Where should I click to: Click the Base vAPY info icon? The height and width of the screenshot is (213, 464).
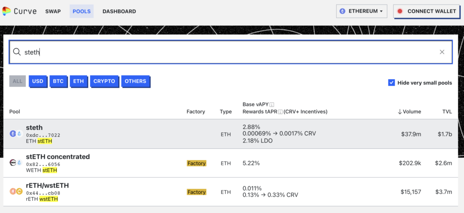point(272,104)
